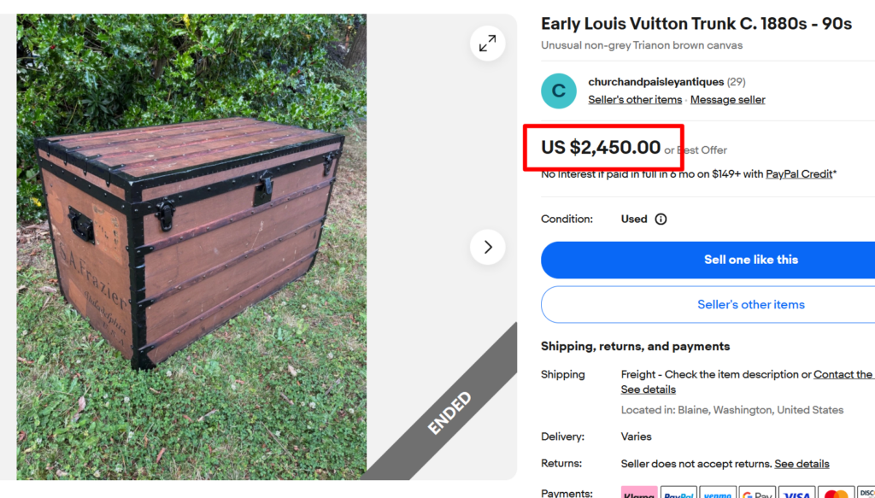Open seller profile churchandpaisleyantiques
This screenshot has width=875, height=498.
[x=655, y=82]
